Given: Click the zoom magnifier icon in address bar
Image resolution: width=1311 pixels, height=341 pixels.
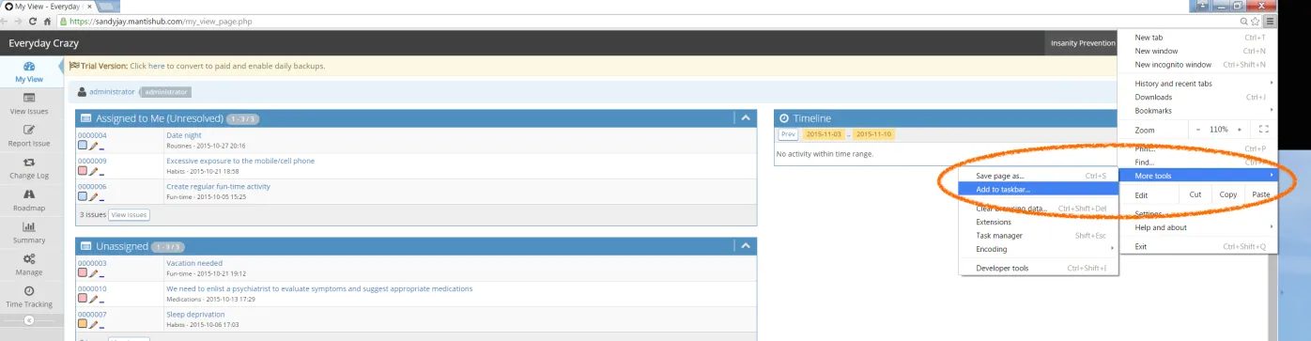Looking at the screenshot, I should click(x=1243, y=21).
